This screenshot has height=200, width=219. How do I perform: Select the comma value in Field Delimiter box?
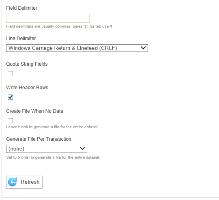coord(8,20)
